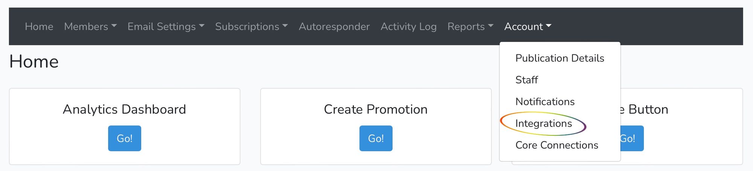The image size is (753, 171).
Task: Go to the Autoresponder page
Action: click(x=334, y=27)
